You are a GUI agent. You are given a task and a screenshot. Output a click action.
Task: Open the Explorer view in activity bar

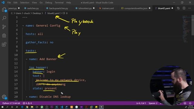[4, 9]
